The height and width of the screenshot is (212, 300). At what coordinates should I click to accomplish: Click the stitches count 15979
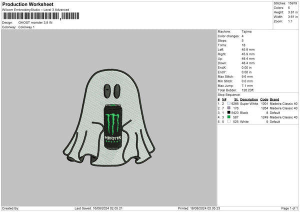(x=292, y=3)
